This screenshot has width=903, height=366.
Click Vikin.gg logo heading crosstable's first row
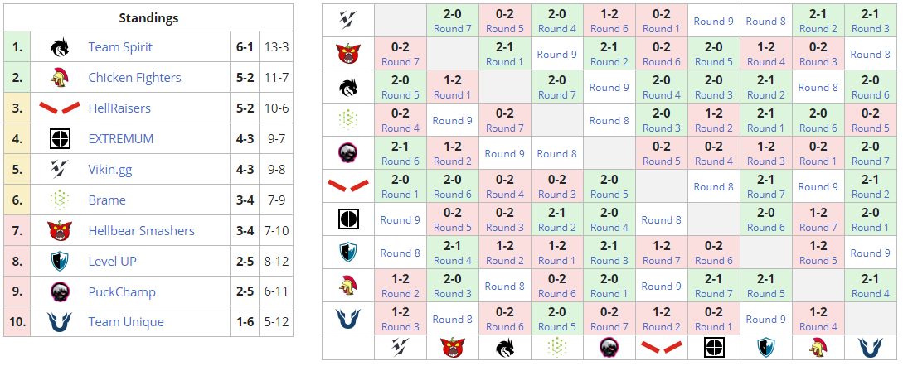[347, 21]
